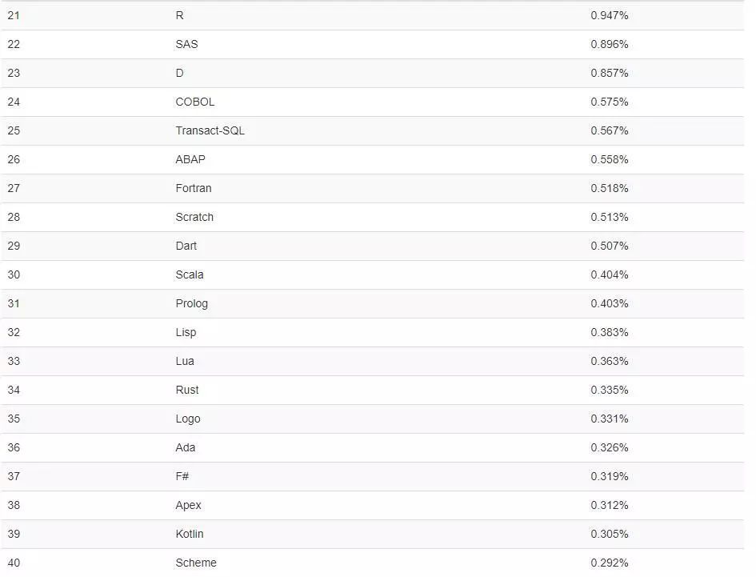The image size is (756, 577).
Task: Click the 0.312% rating for Apex
Action: [610, 505]
